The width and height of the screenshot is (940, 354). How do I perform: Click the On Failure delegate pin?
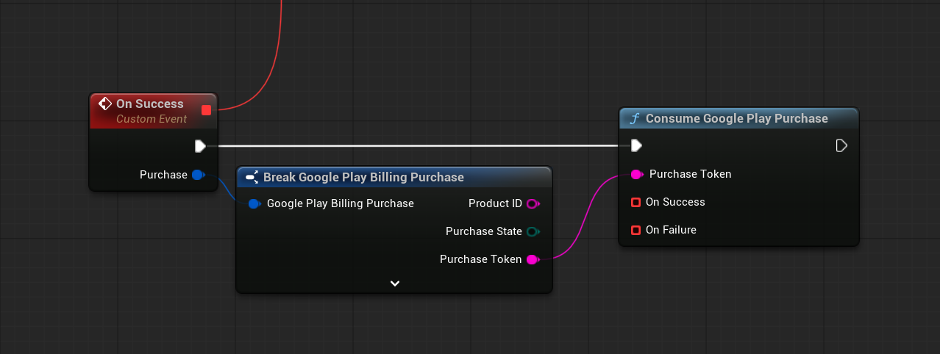[636, 230]
